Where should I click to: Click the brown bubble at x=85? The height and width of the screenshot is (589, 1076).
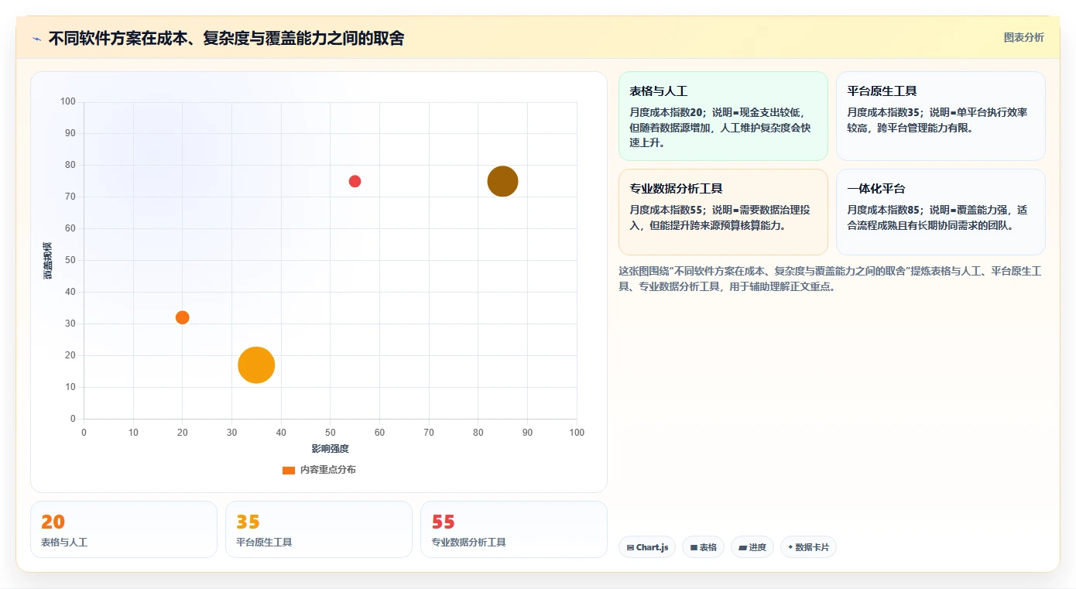[502, 181]
